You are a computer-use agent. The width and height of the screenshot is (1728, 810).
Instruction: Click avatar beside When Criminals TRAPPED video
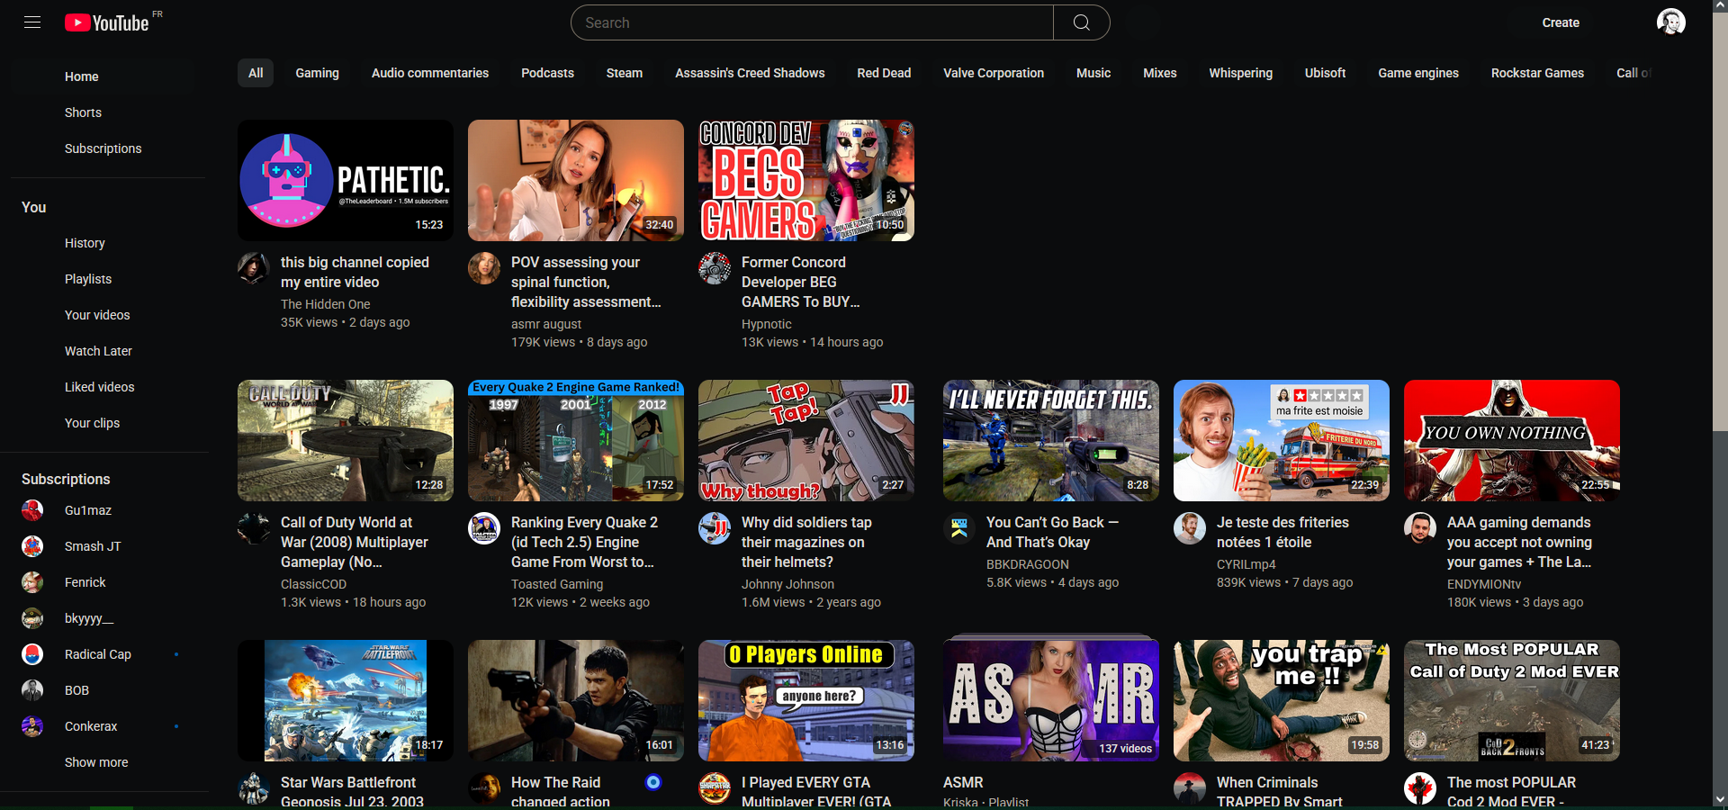(1190, 788)
